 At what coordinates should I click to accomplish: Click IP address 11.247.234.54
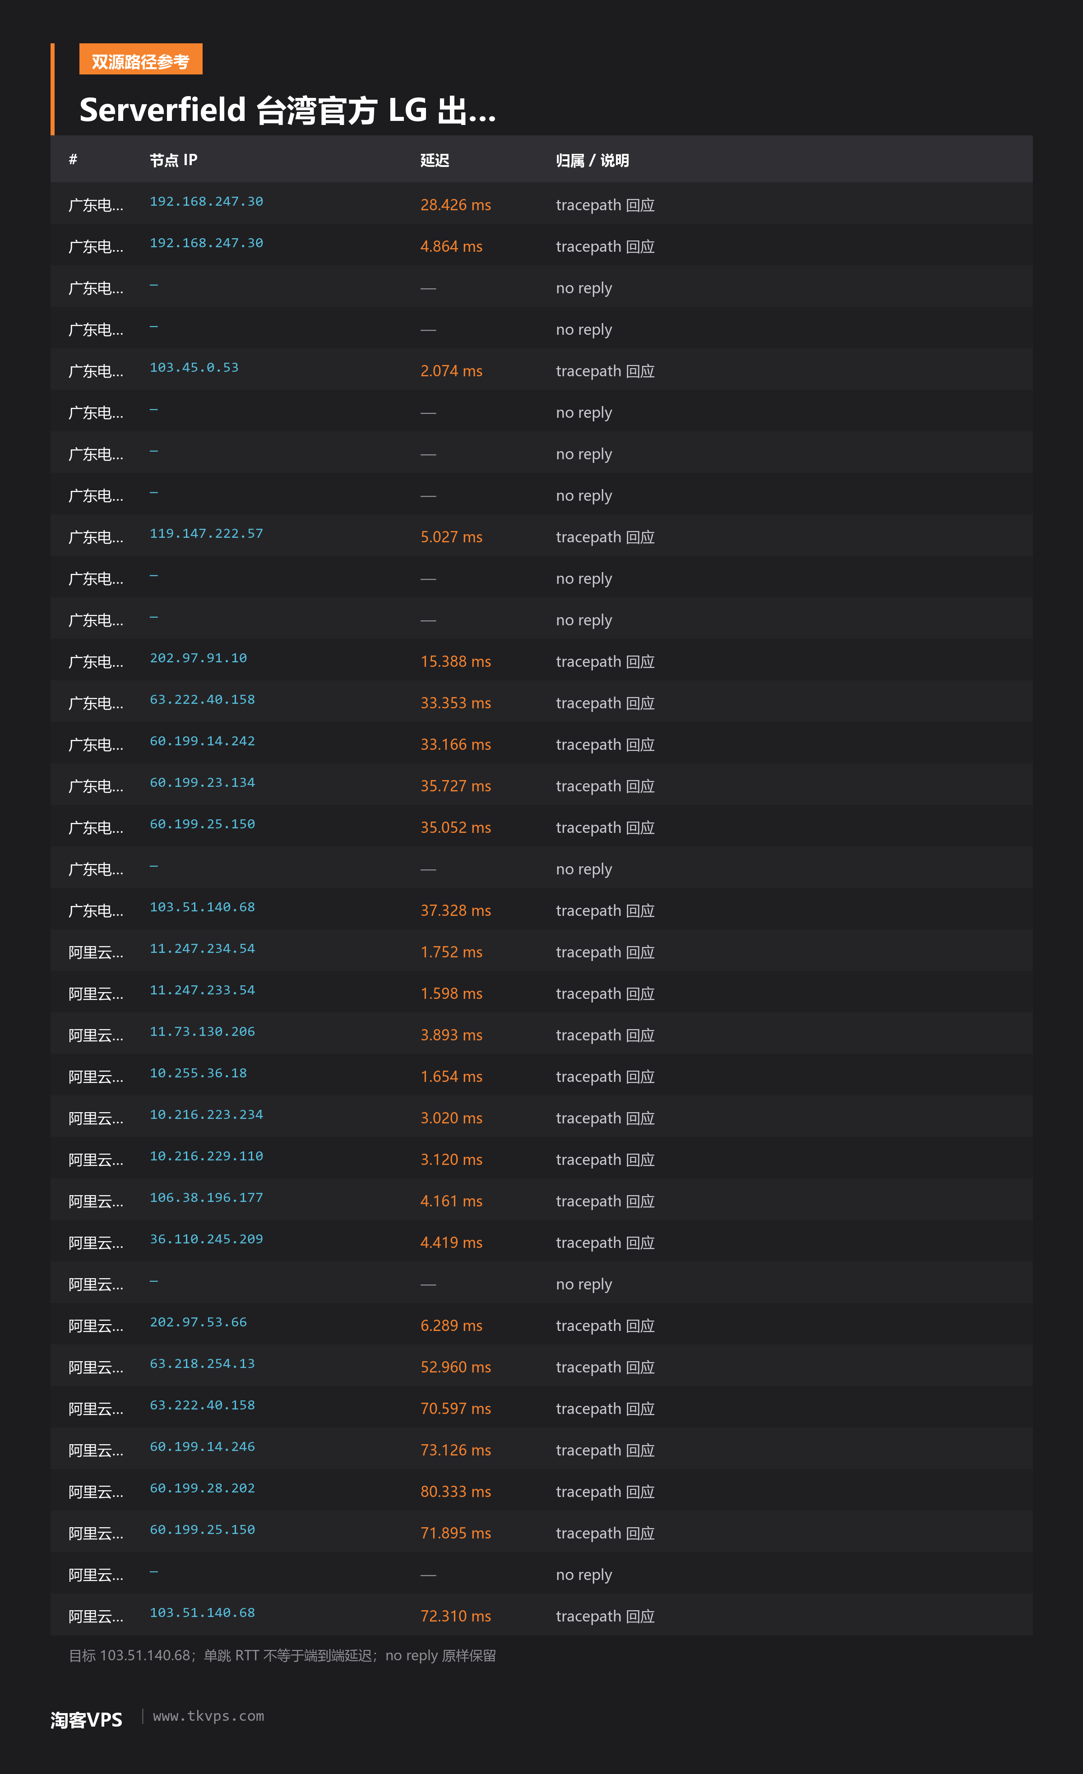point(202,948)
